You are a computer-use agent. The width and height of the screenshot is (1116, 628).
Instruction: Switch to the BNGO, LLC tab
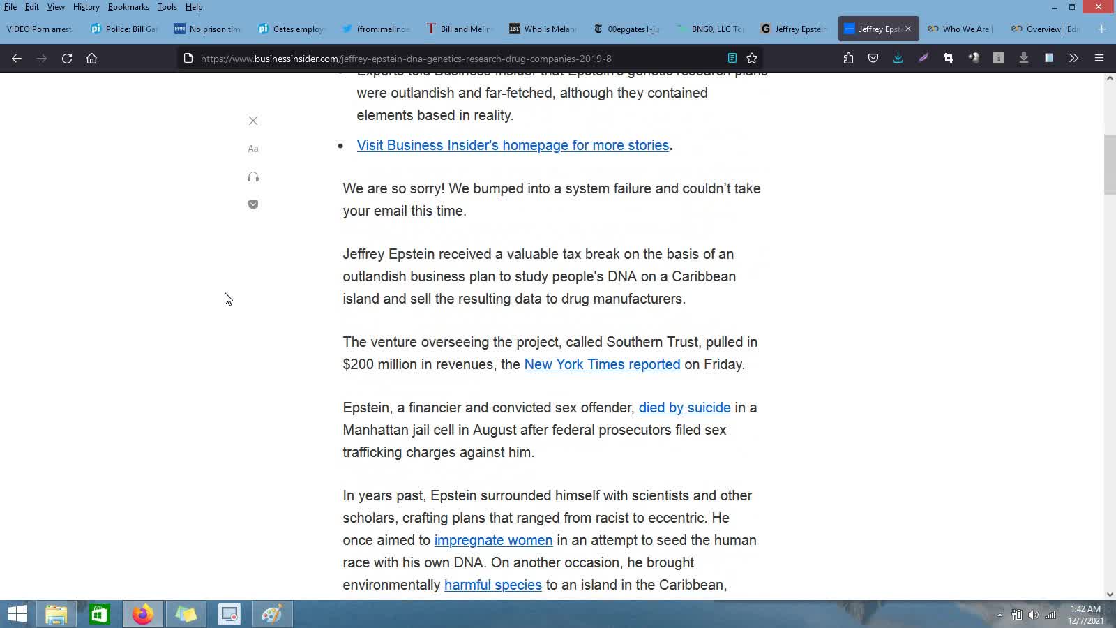(710, 29)
